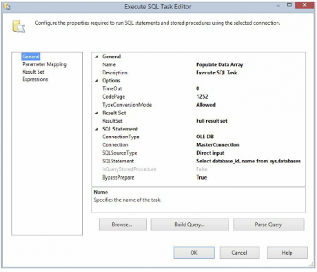The height and width of the screenshot is (272, 317).
Task: Open the Expressions page
Action: click(35, 79)
